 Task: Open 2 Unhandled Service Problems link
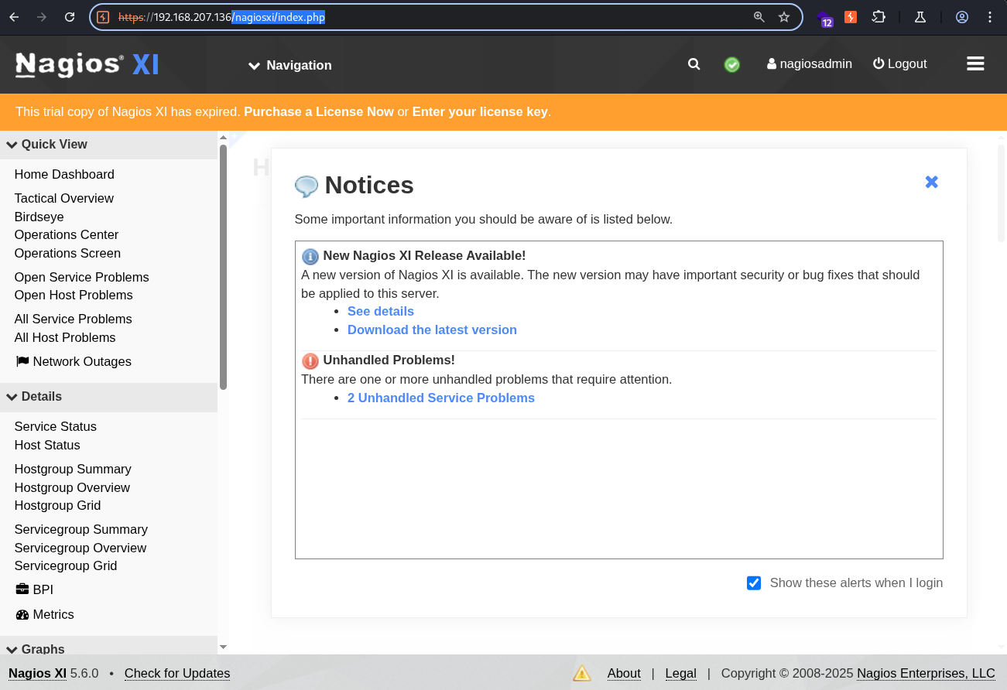pyautogui.click(x=441, y=398)
